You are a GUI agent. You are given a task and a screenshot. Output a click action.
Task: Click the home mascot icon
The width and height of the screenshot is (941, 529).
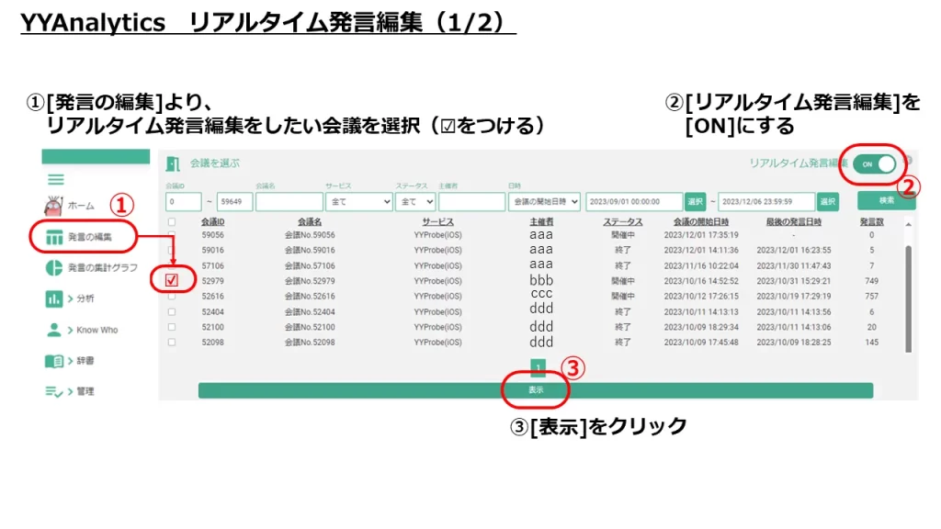click(x=53, y=205)
